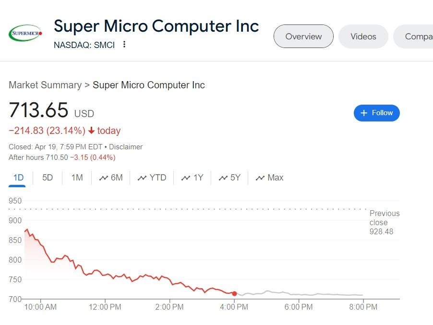Select the Overview tab
This screenshot has height=325, width=433.
tap(303, 36)
